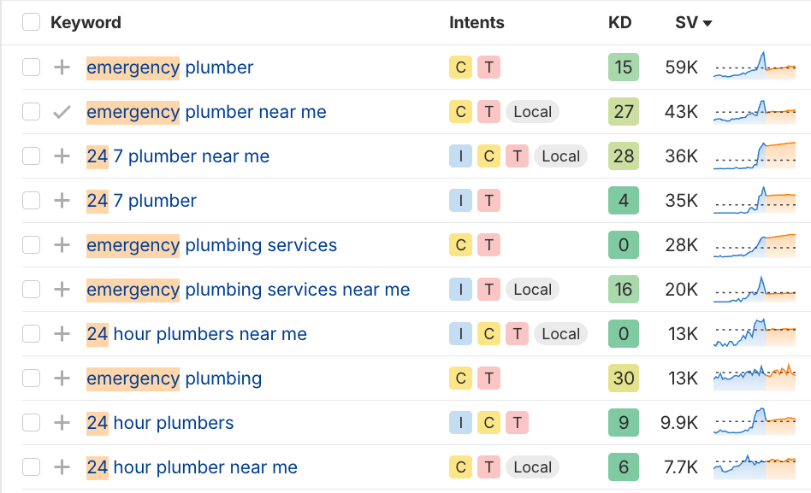Click the Intents column header
The image size is (811, 493).
pyautogui.click(x=477, y=22)
